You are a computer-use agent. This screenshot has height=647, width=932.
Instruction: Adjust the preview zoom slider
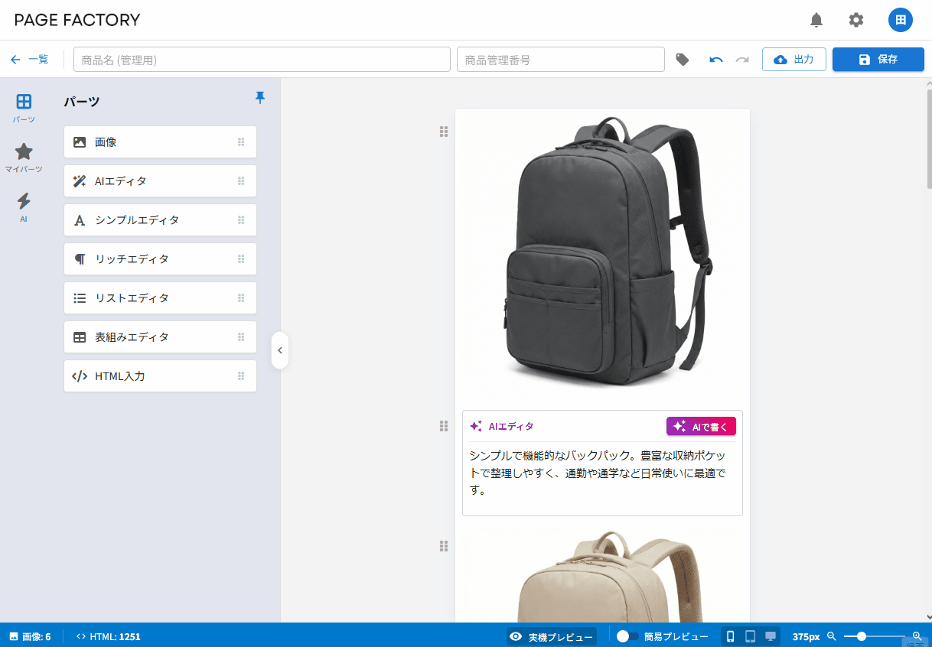point(861,636)
